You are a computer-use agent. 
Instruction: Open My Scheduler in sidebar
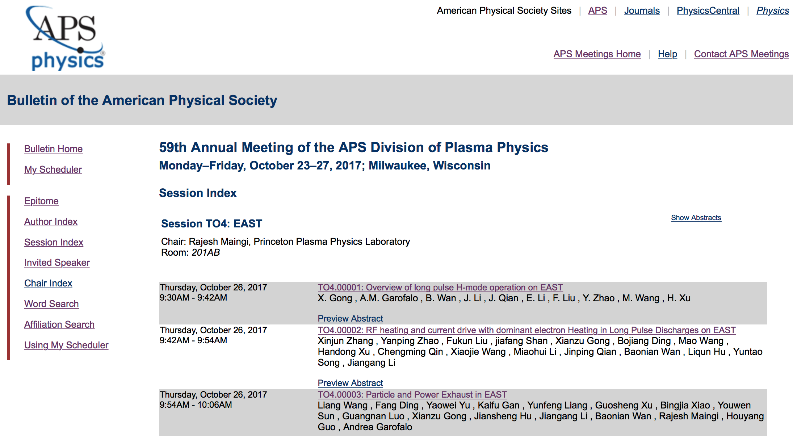pyautogui.click(x=53, y=169)
